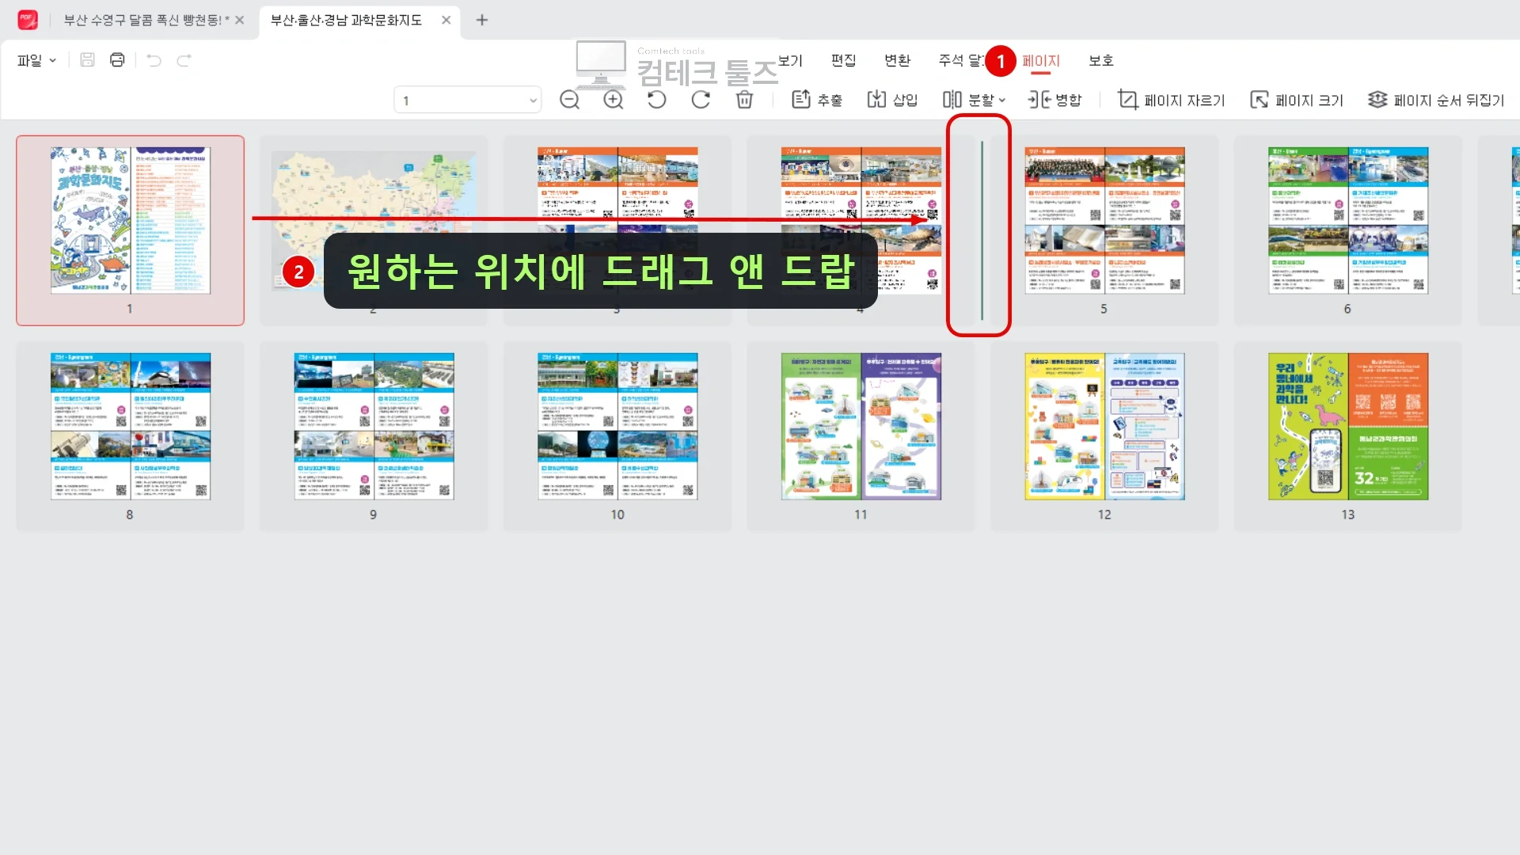
Task: Switch to the 보기 view tab
Action: (x=790, y=60)
